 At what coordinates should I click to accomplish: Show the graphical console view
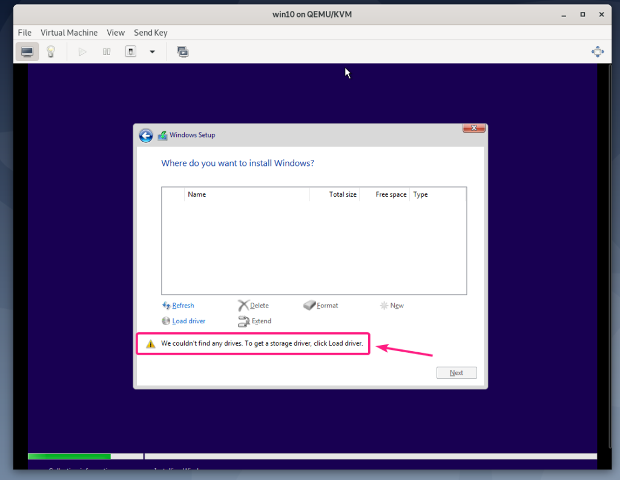pos(27,52)
